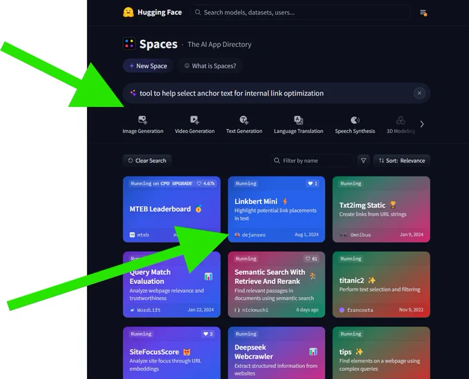Click the Deepseek Webcrawler chart emoji
This screenshot has width=469, height=379.
pyautogui.click(x=313, y=352)
